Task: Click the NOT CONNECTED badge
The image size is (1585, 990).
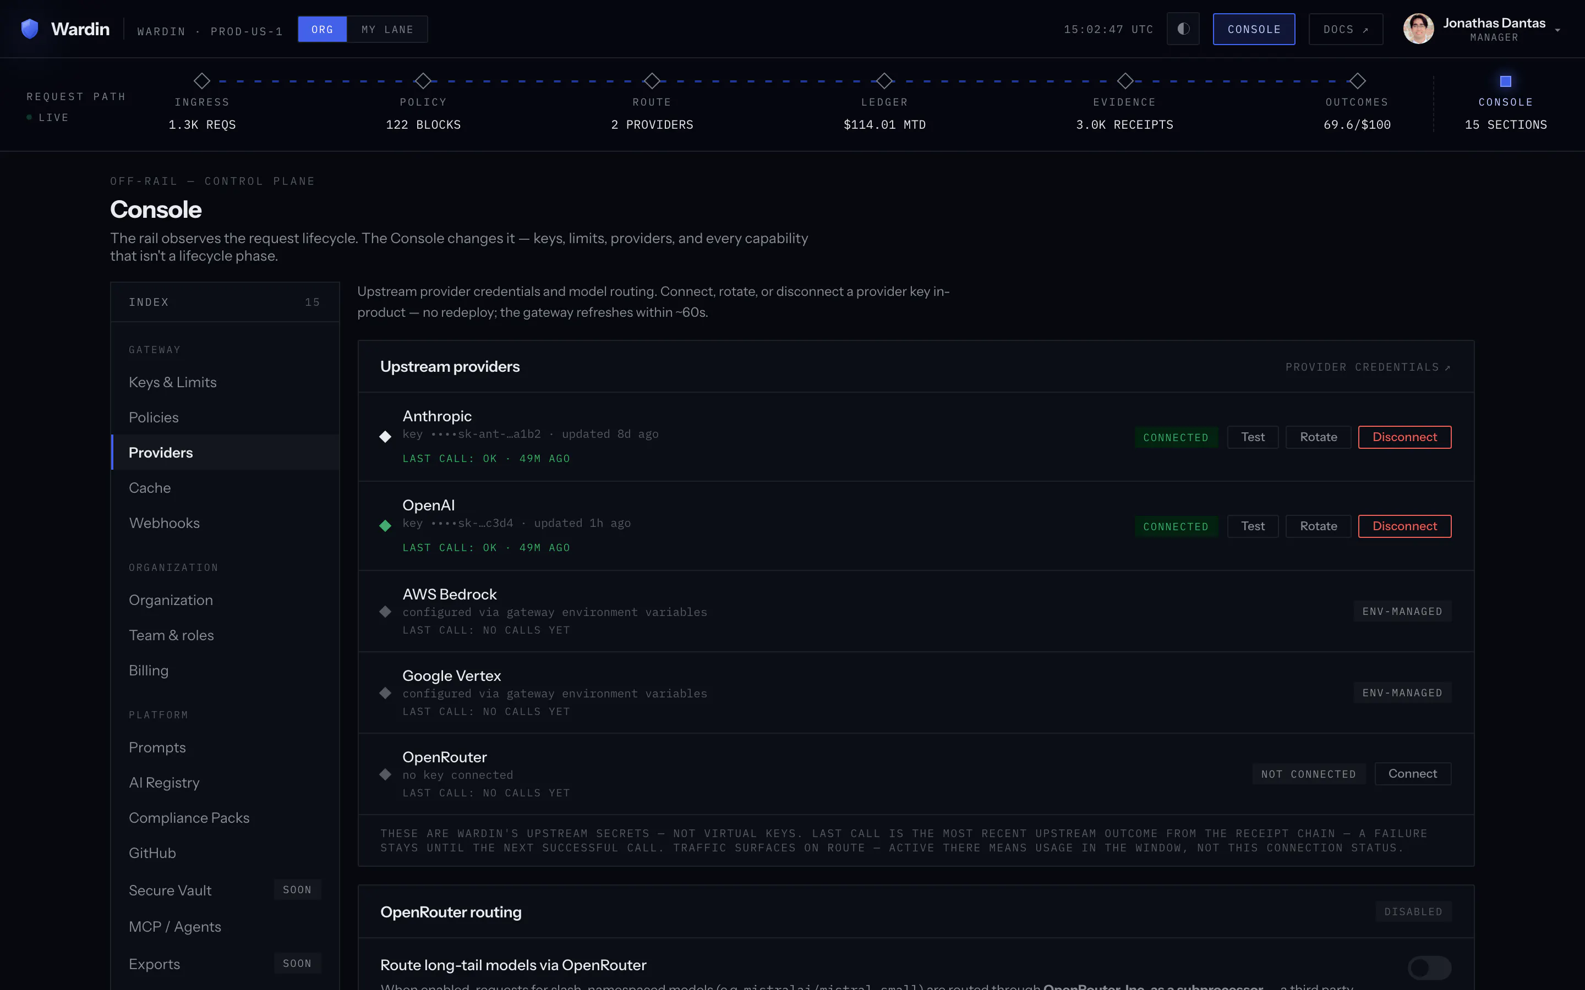Action: coord(1309,774)
